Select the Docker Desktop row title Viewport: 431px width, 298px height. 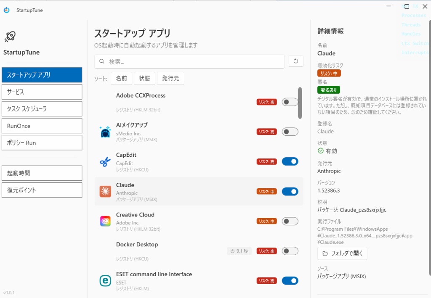137,245
